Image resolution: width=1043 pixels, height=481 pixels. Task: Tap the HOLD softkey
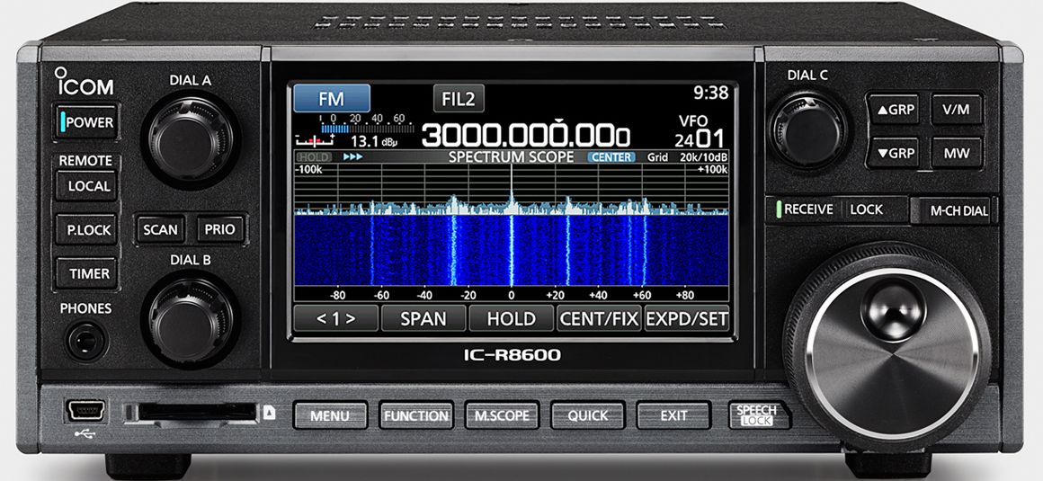point(511,318)
